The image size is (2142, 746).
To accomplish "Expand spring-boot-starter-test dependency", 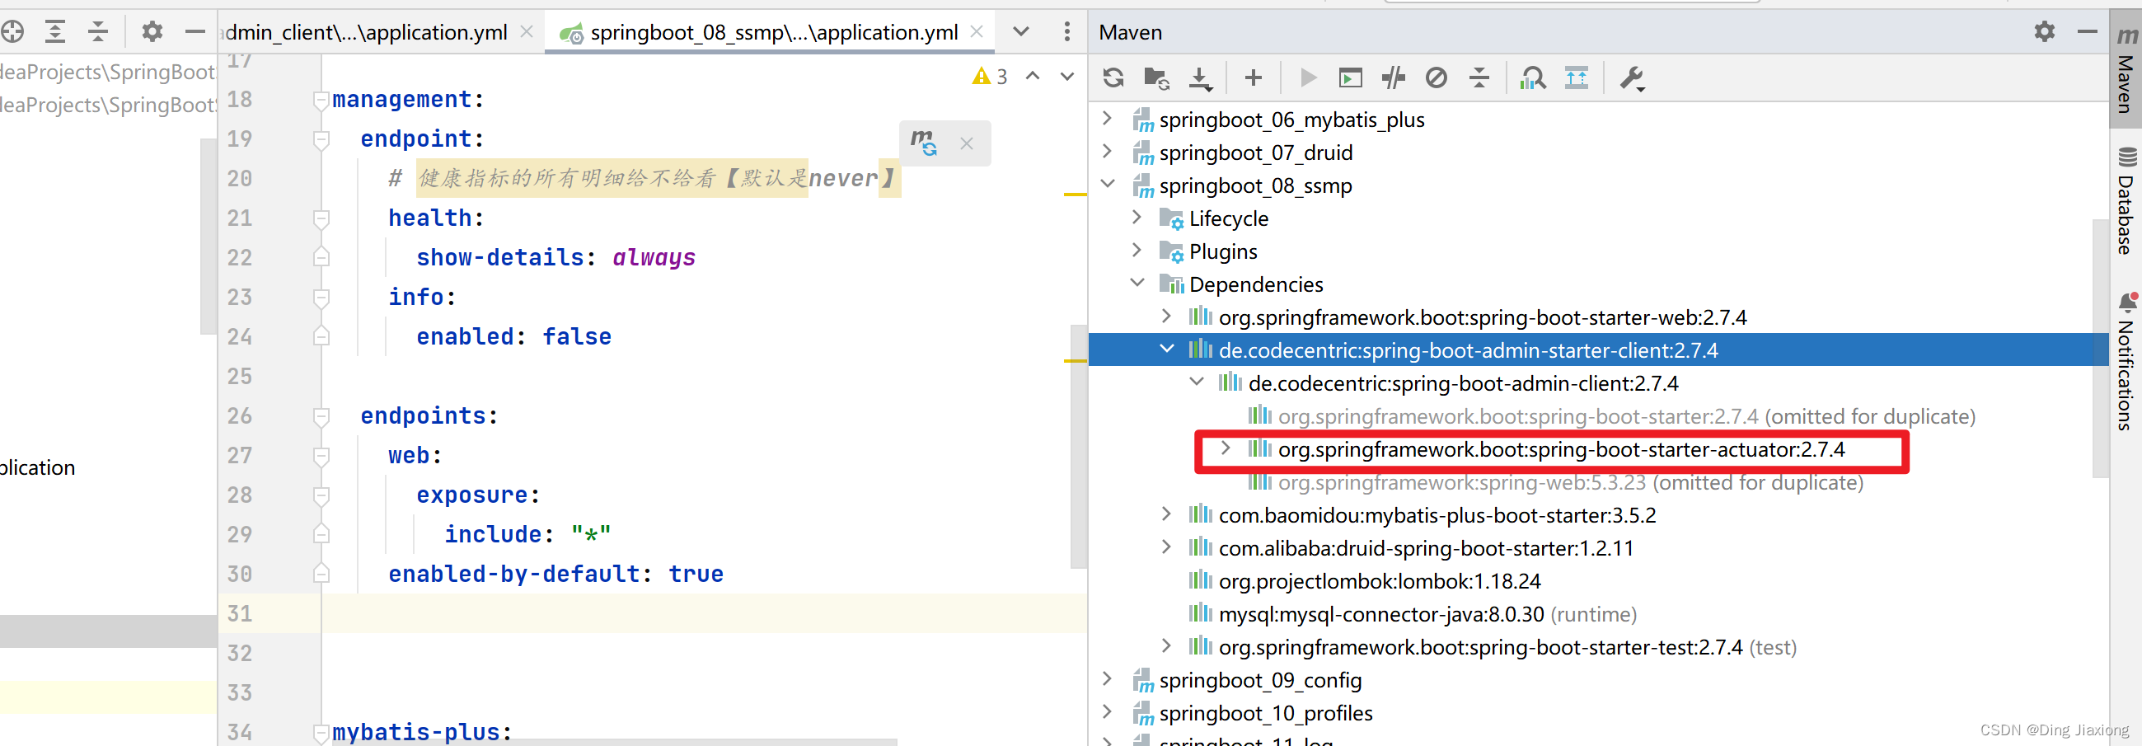I will tap(1166, 645).
